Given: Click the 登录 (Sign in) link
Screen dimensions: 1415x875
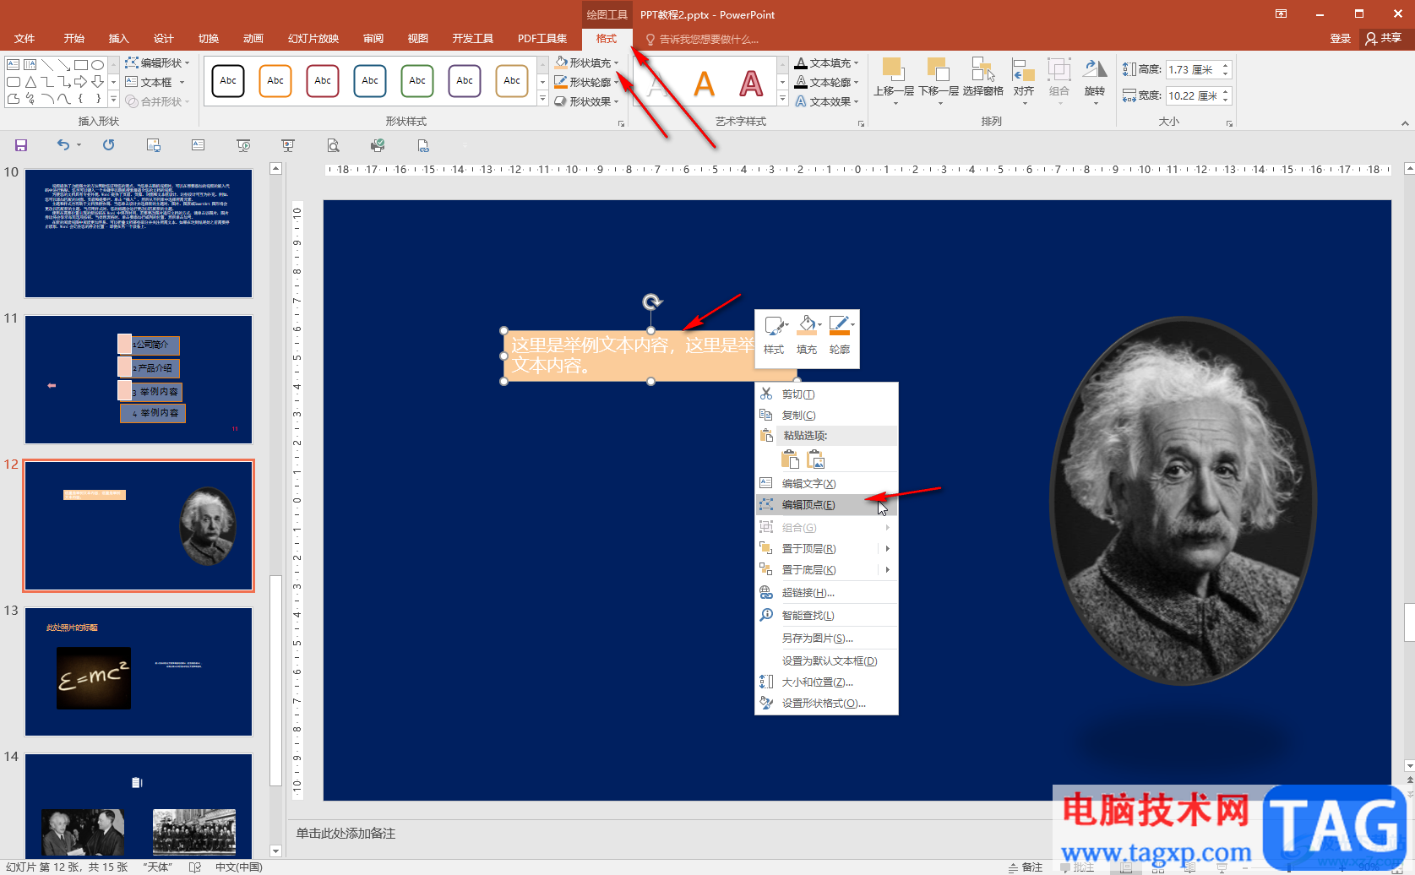Looking at the screenshot, I should coord(1340,39).
